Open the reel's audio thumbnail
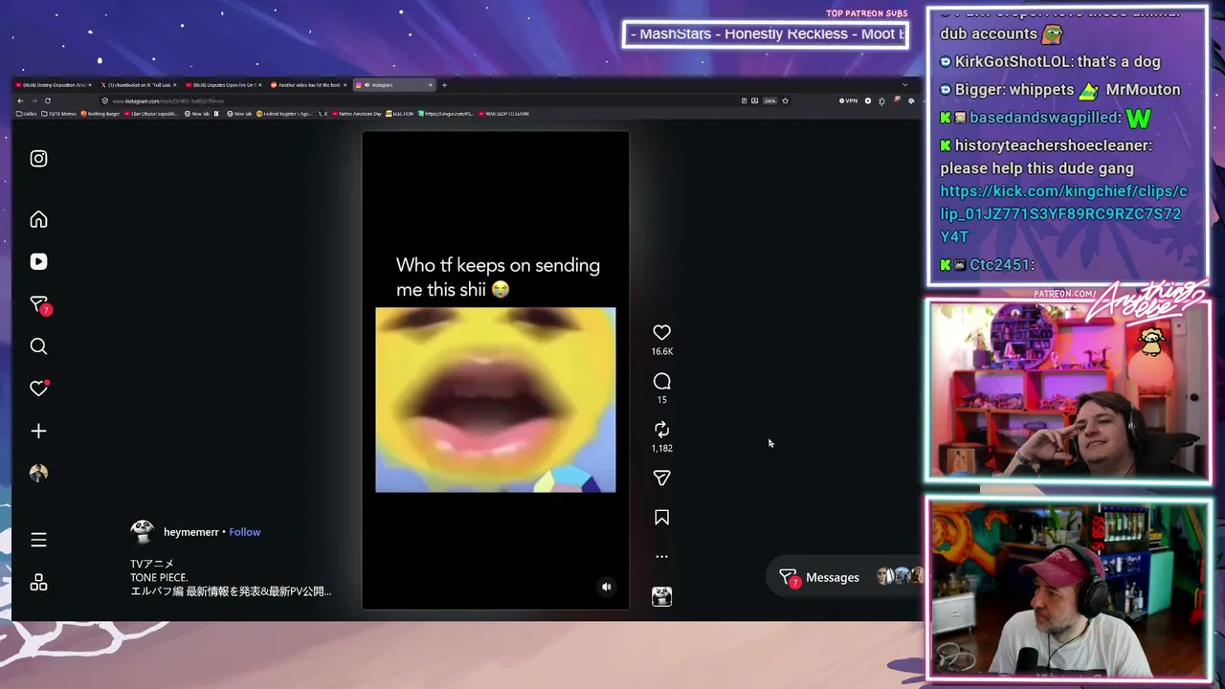The width and height of the screenshot is (1225, 689). coord(661,597)
